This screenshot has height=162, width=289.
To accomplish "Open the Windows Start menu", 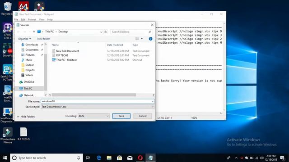I will click(5, 158).
